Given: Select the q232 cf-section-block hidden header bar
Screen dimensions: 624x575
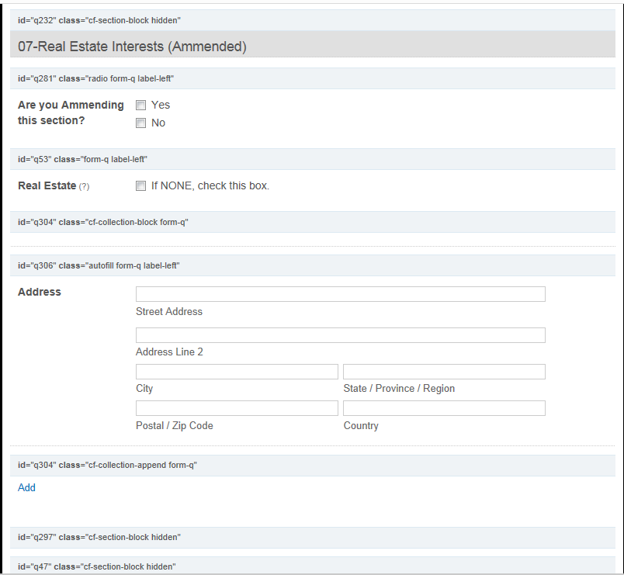Looking at the screenshot, I should 312,20.
